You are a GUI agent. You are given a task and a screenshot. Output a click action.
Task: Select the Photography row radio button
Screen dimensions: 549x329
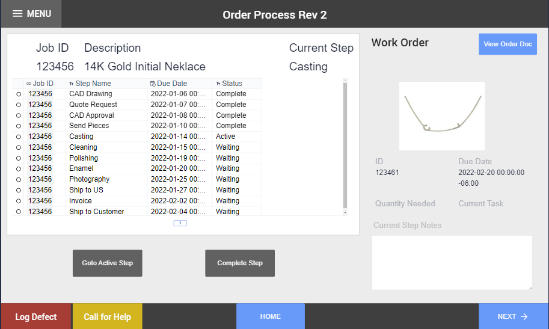18,180
